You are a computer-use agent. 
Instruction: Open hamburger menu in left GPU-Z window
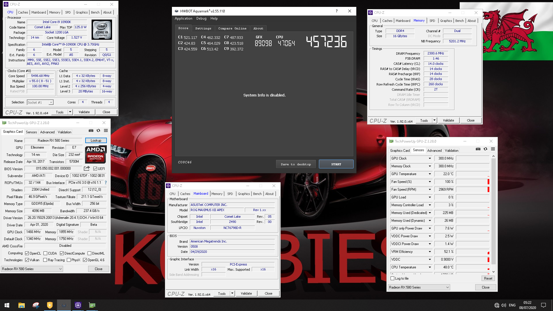tap(106, 130)
